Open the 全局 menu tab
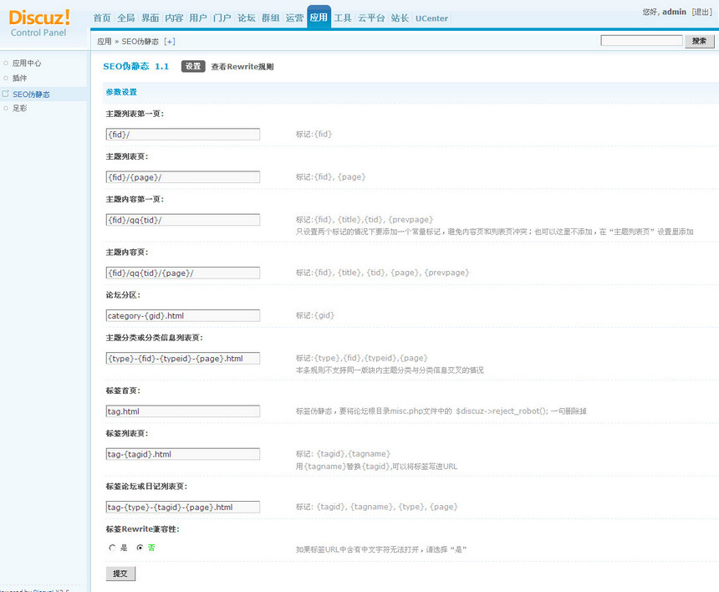 pos(126,18)
